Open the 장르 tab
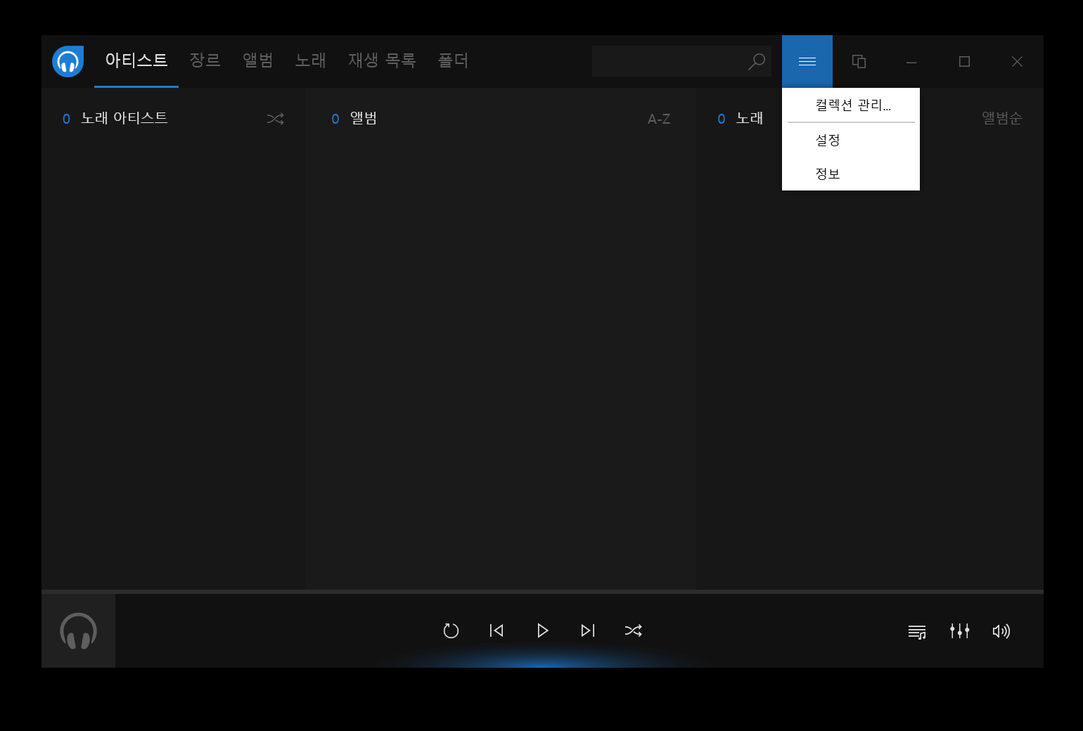 click(205, 60)
